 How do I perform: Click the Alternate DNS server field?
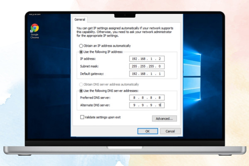coord(147,105)
